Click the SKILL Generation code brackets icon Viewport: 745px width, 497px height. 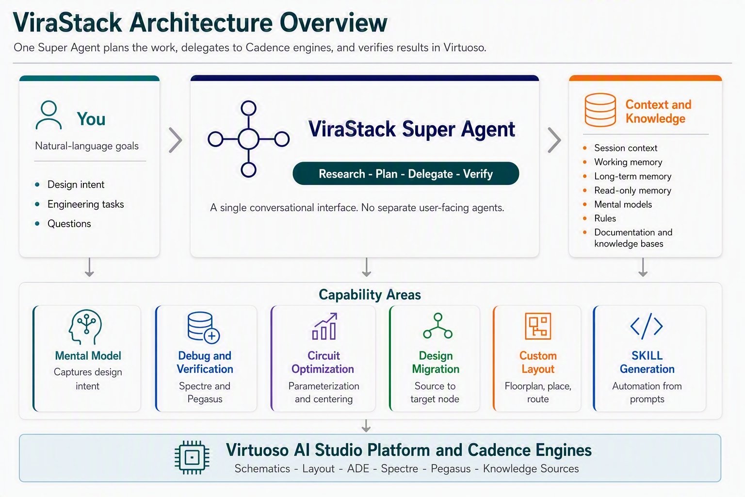point(647,326)
